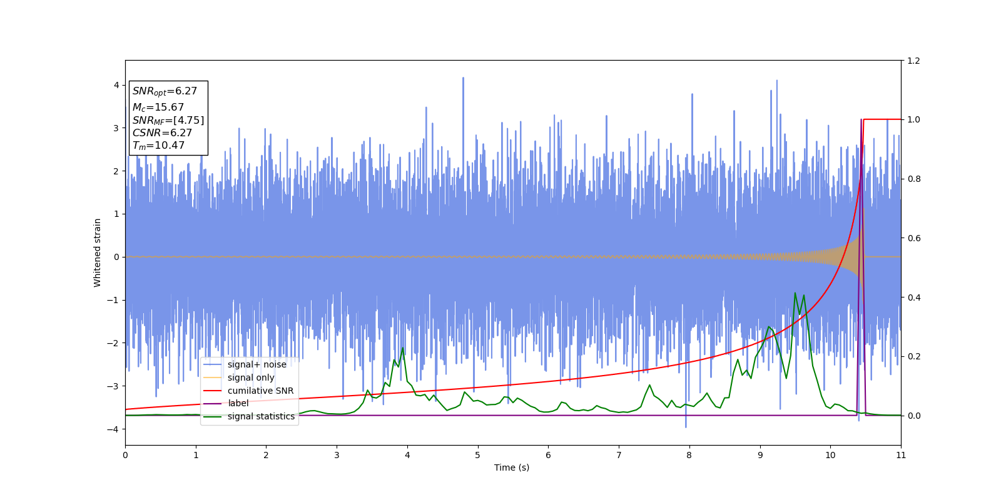
Task: Click right y-axis tick label 0.6
Action: click(913, 238)
